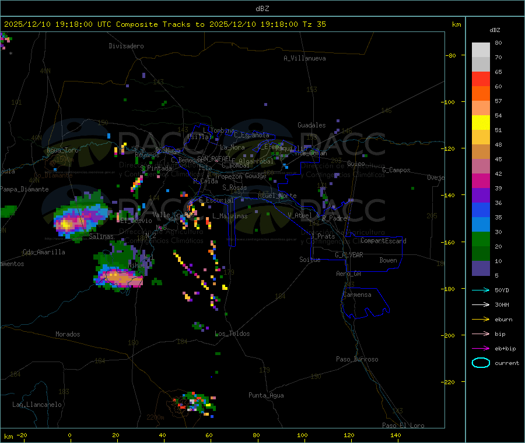Click the pink bip arrow in legend
This screenshot has height=443, width=525.
481,334
